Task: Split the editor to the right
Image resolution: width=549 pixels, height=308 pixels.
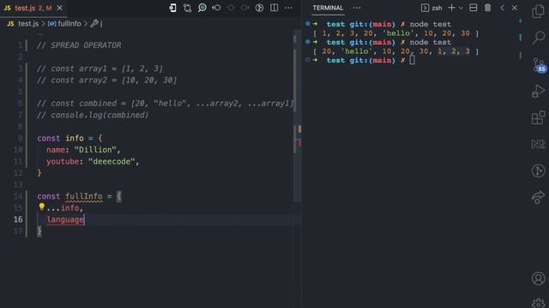Action: (274, 8)
